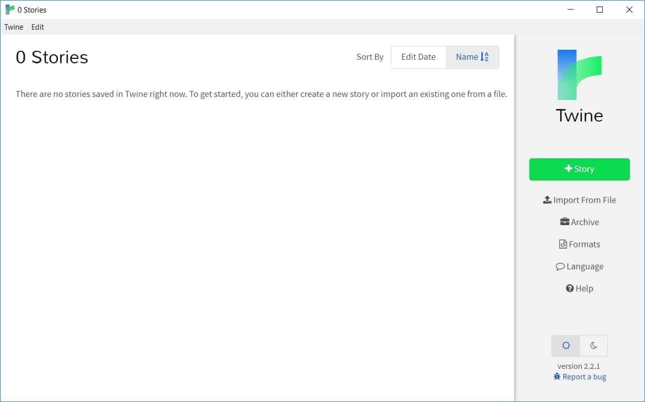Open the Report a bug link
Screen dimensions: 645x402
[x=584, y=377]
